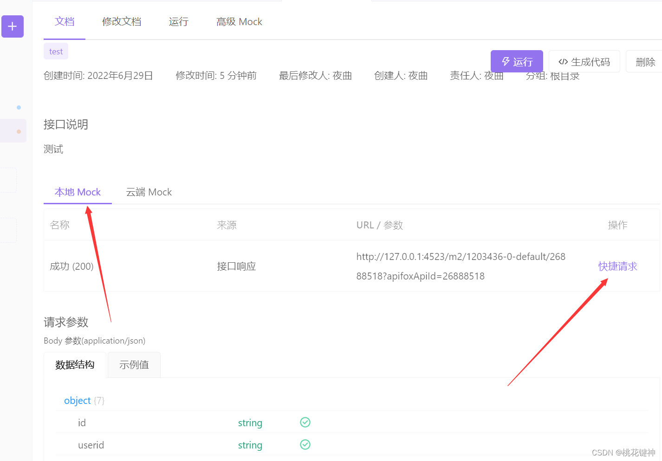Click the 名称 column header
Screen dimensions: 662x461
[59, 225]
